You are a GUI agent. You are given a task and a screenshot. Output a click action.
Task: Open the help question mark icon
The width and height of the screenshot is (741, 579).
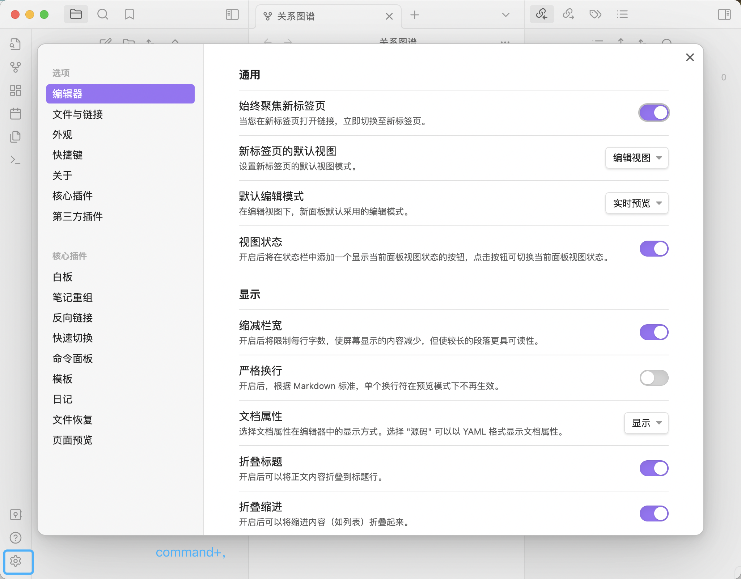point(16,538)
